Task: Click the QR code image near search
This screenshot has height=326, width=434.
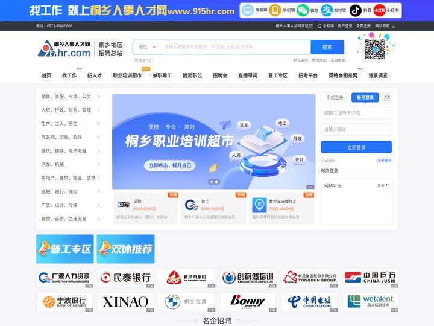Action: (375, 49)
